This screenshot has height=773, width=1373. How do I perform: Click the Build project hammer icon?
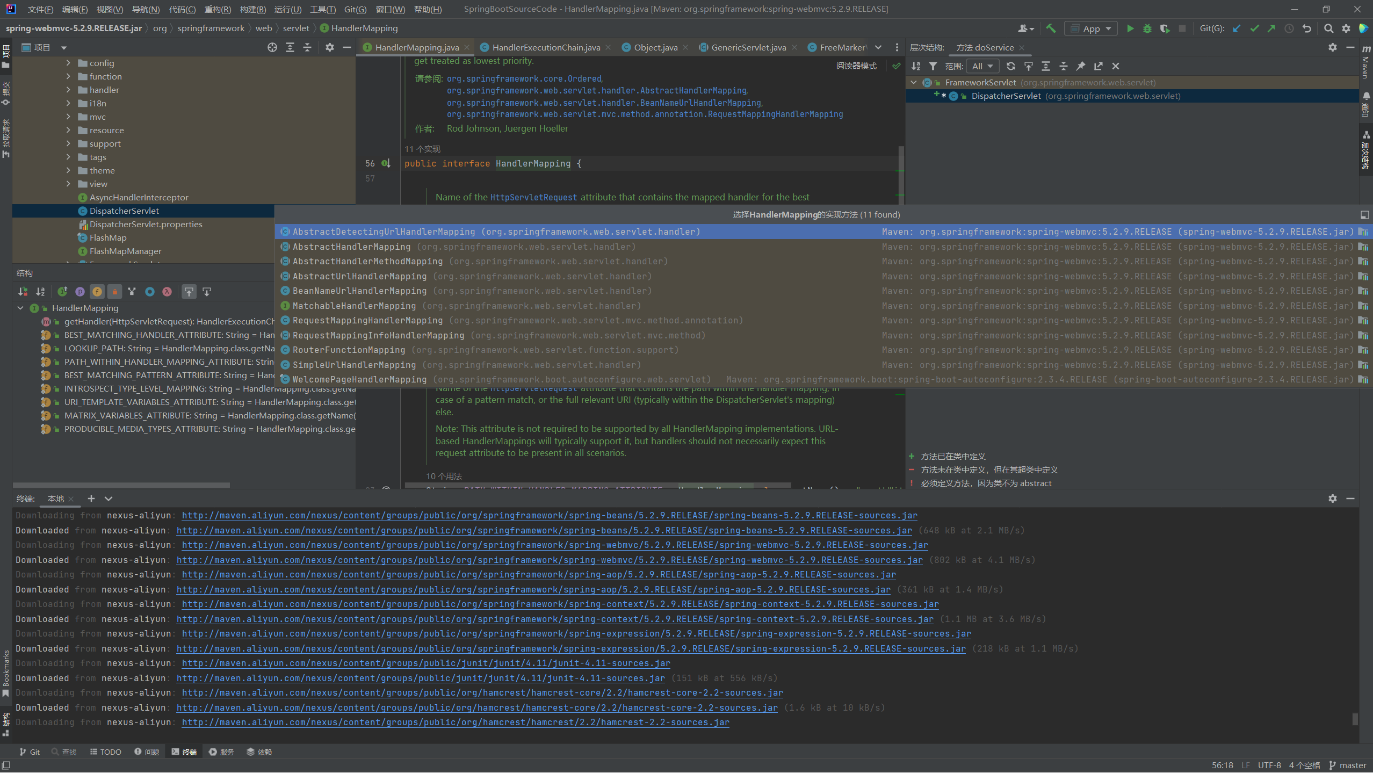[1050, 28]
